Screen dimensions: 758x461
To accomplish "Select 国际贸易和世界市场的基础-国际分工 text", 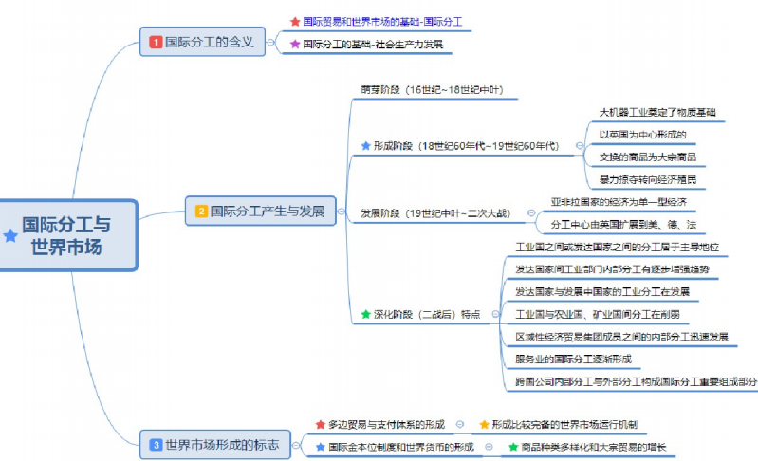I will pyautogui.click(x=382, y=22).
